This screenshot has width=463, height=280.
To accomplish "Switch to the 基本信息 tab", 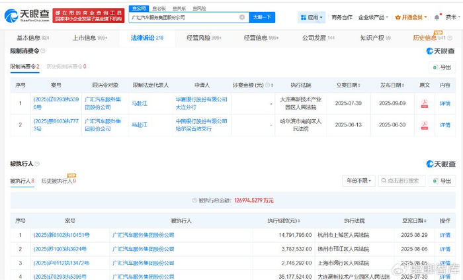I will (33, 38).
